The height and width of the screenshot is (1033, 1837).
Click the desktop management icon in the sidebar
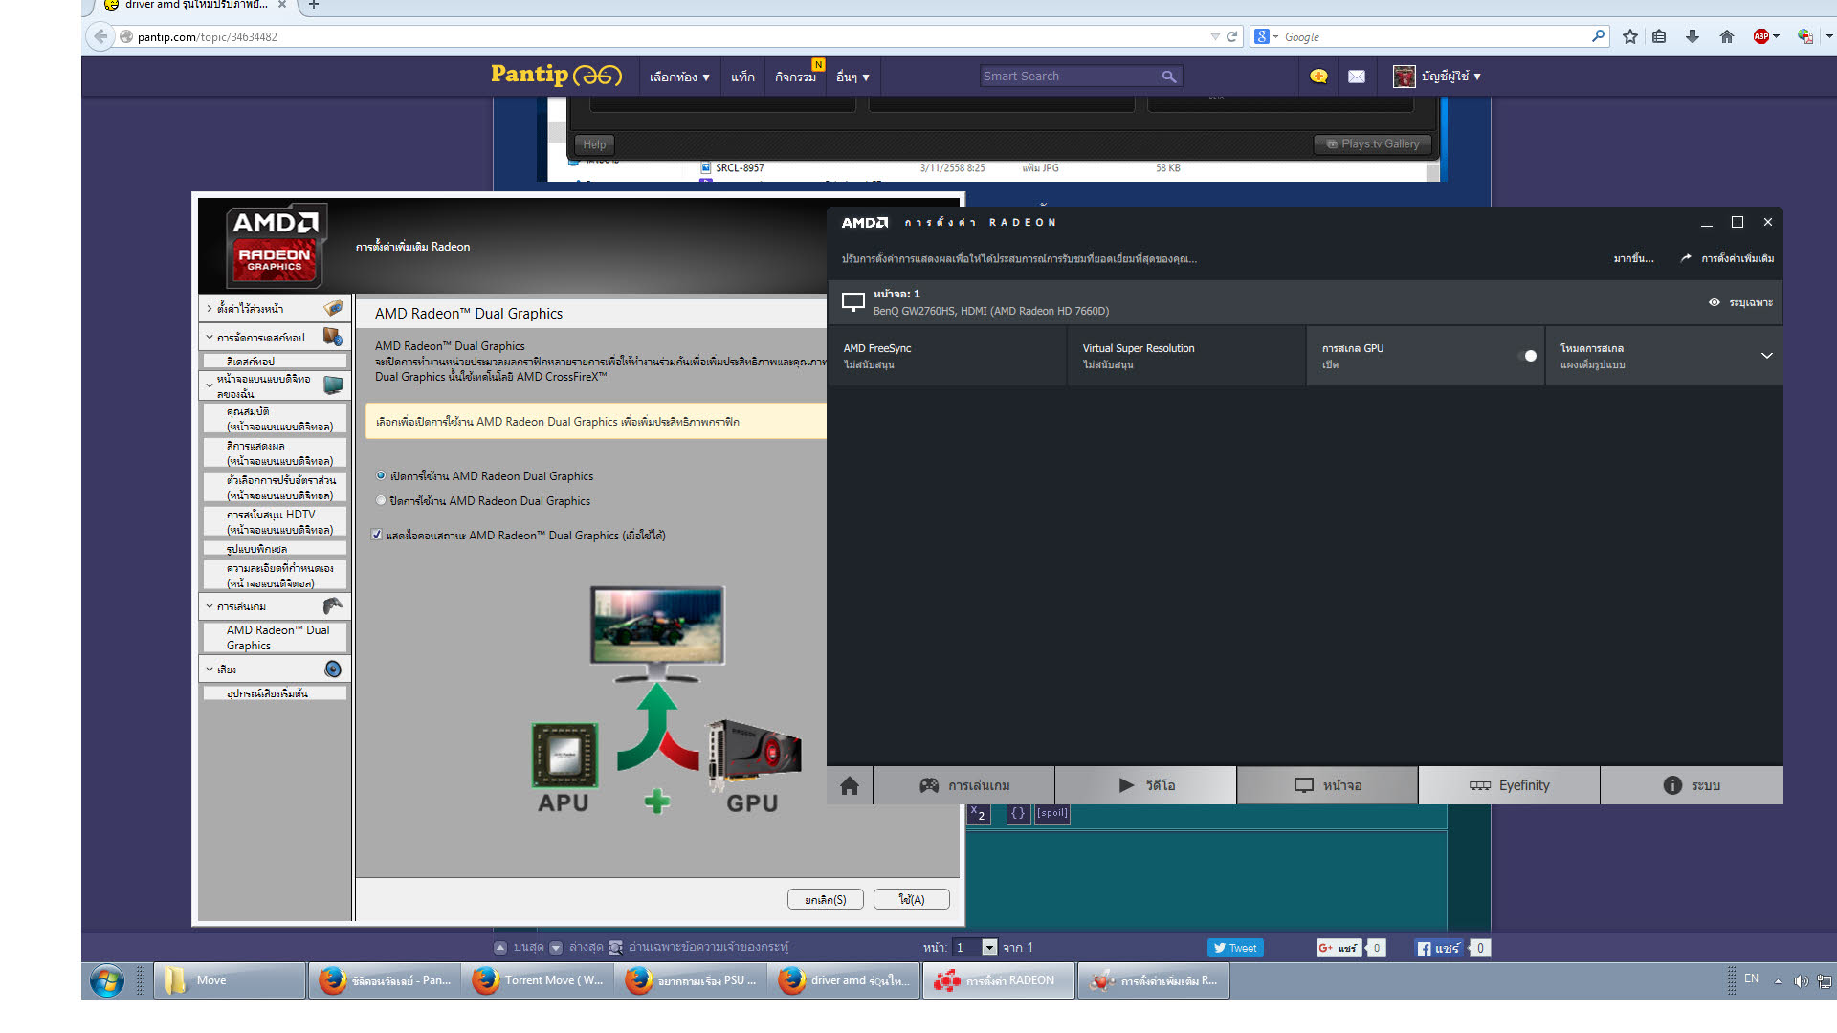coord(333,337)
